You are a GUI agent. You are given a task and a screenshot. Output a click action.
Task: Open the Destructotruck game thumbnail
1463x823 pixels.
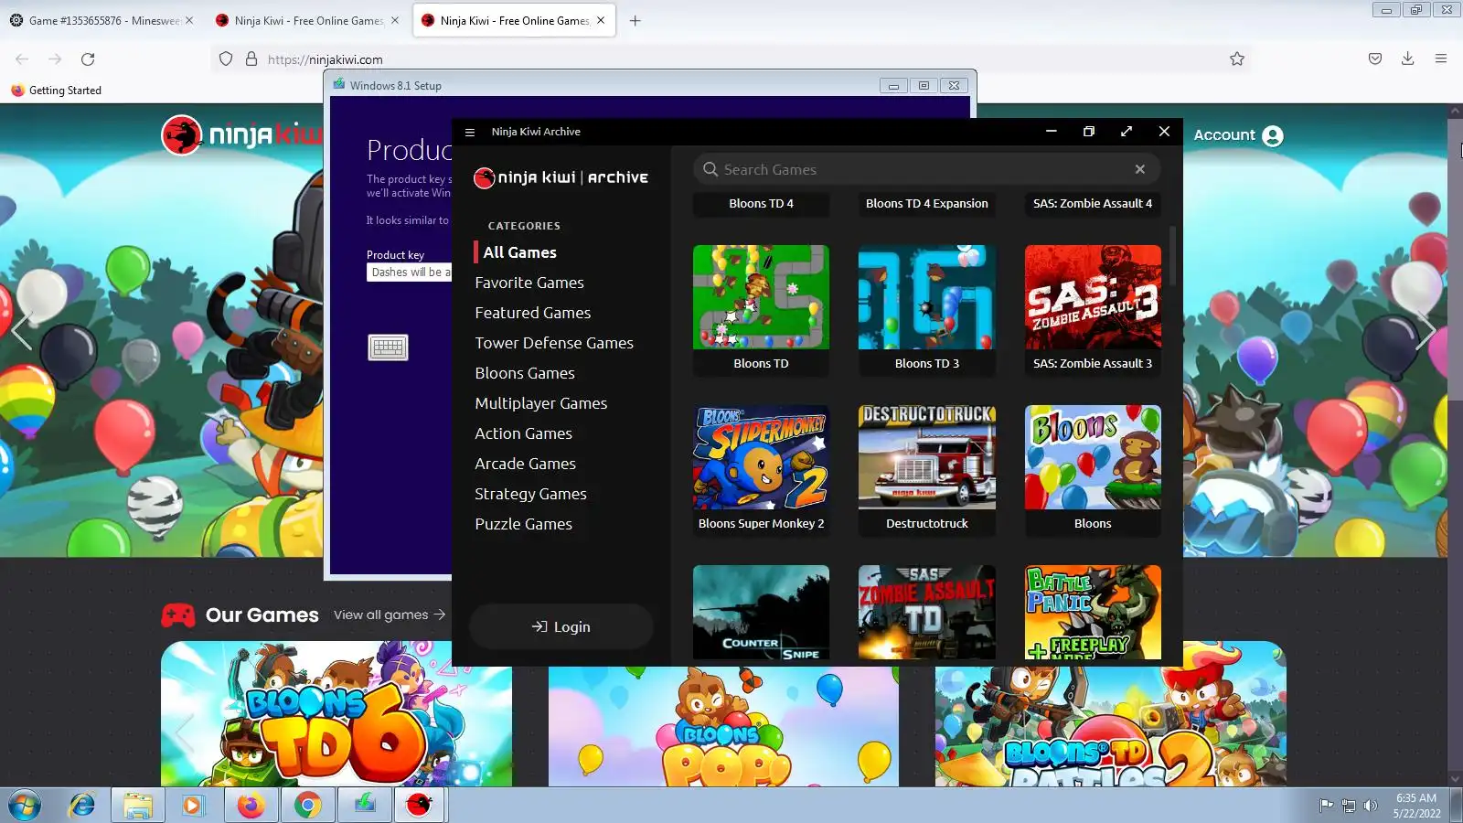[927, 457]
